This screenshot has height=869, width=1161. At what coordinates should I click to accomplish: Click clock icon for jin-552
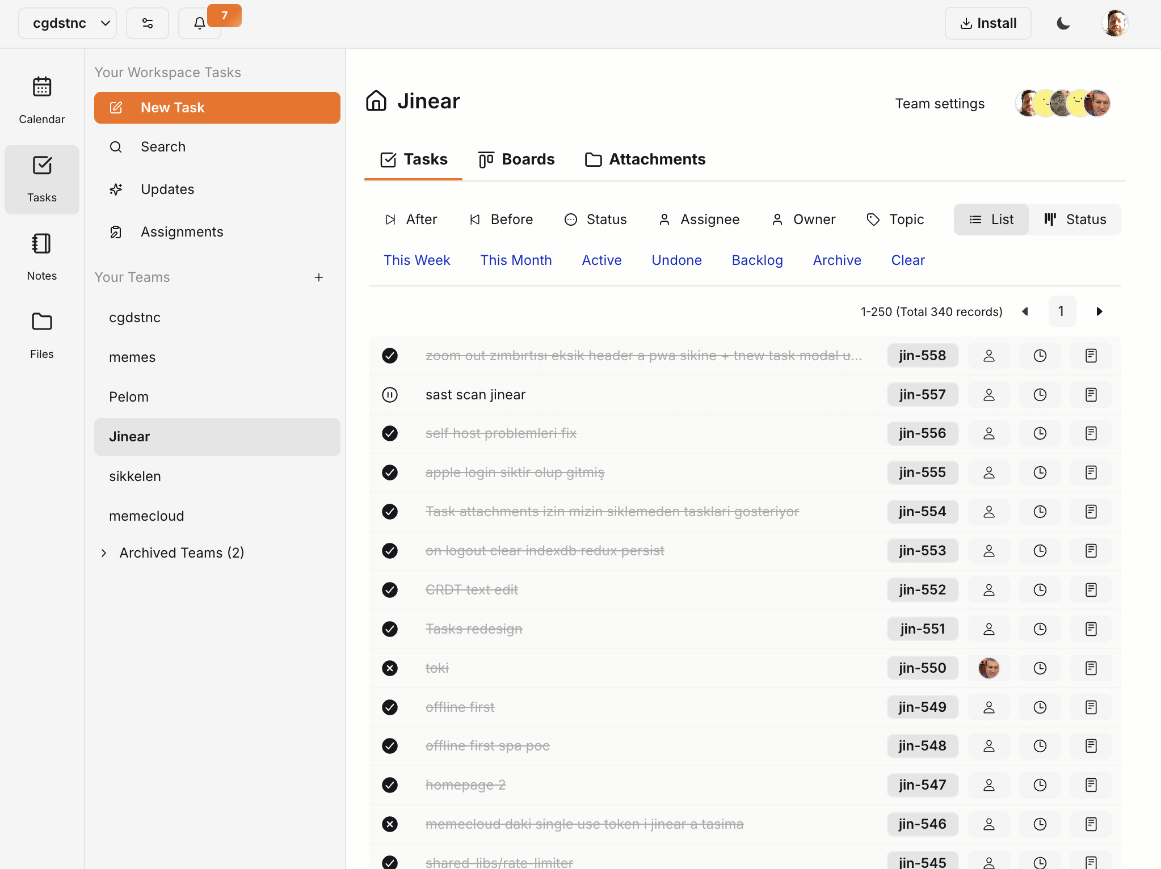click(x=1040, y=590)
